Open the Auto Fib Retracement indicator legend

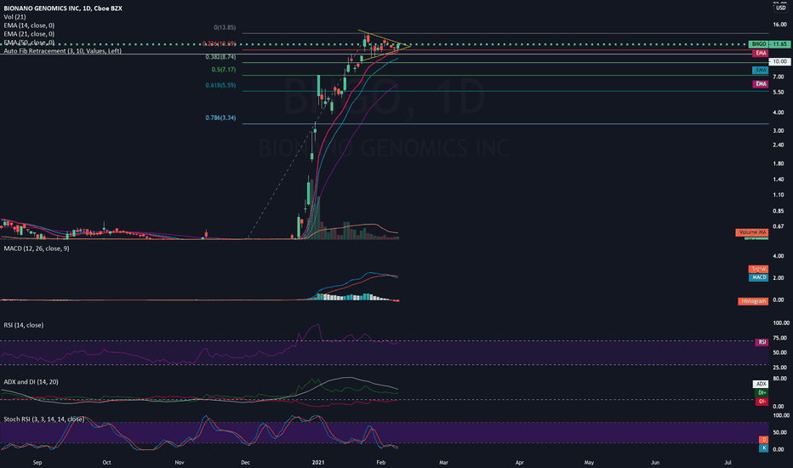[62, 51]
